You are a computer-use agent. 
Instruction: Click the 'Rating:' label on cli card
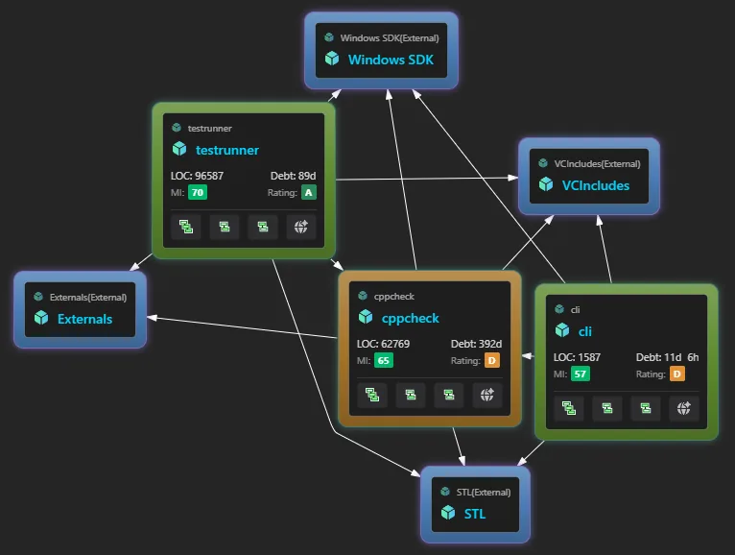tap(651, 374)
